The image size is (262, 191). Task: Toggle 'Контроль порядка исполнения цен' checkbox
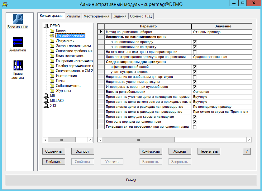[194, 122]
